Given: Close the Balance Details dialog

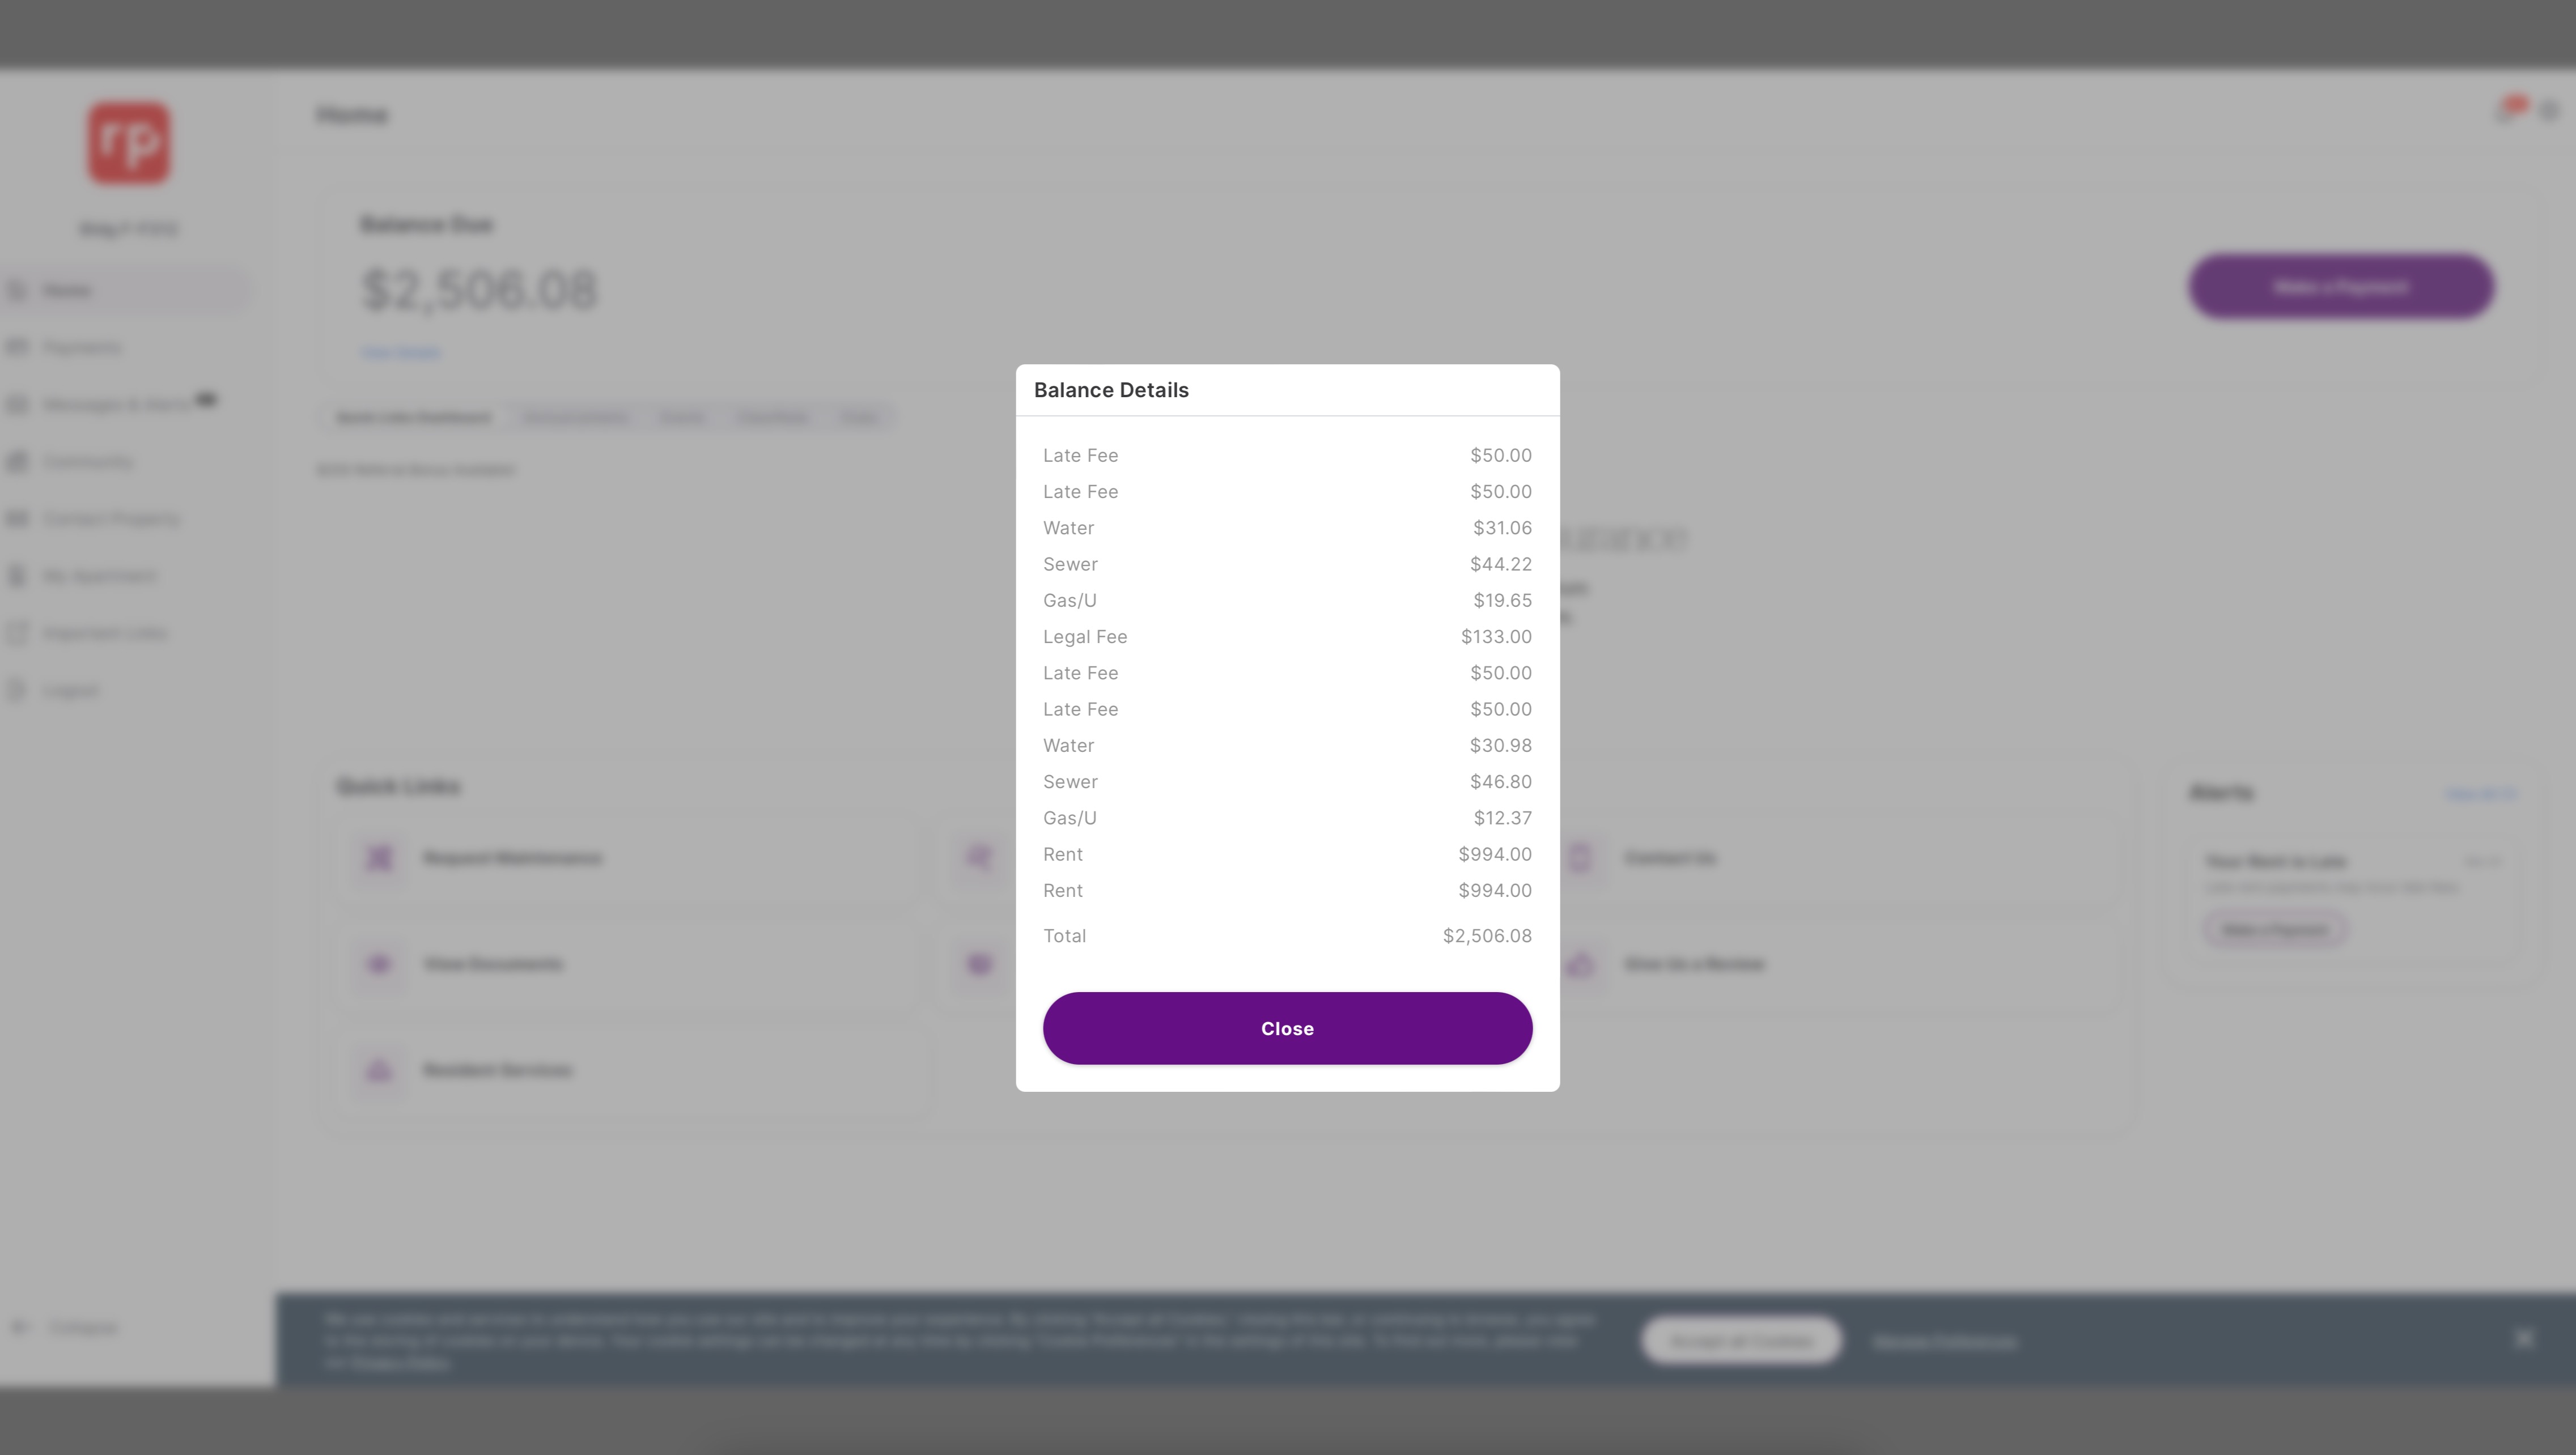Looking at the screenshot, I should coord(1287,1028).
